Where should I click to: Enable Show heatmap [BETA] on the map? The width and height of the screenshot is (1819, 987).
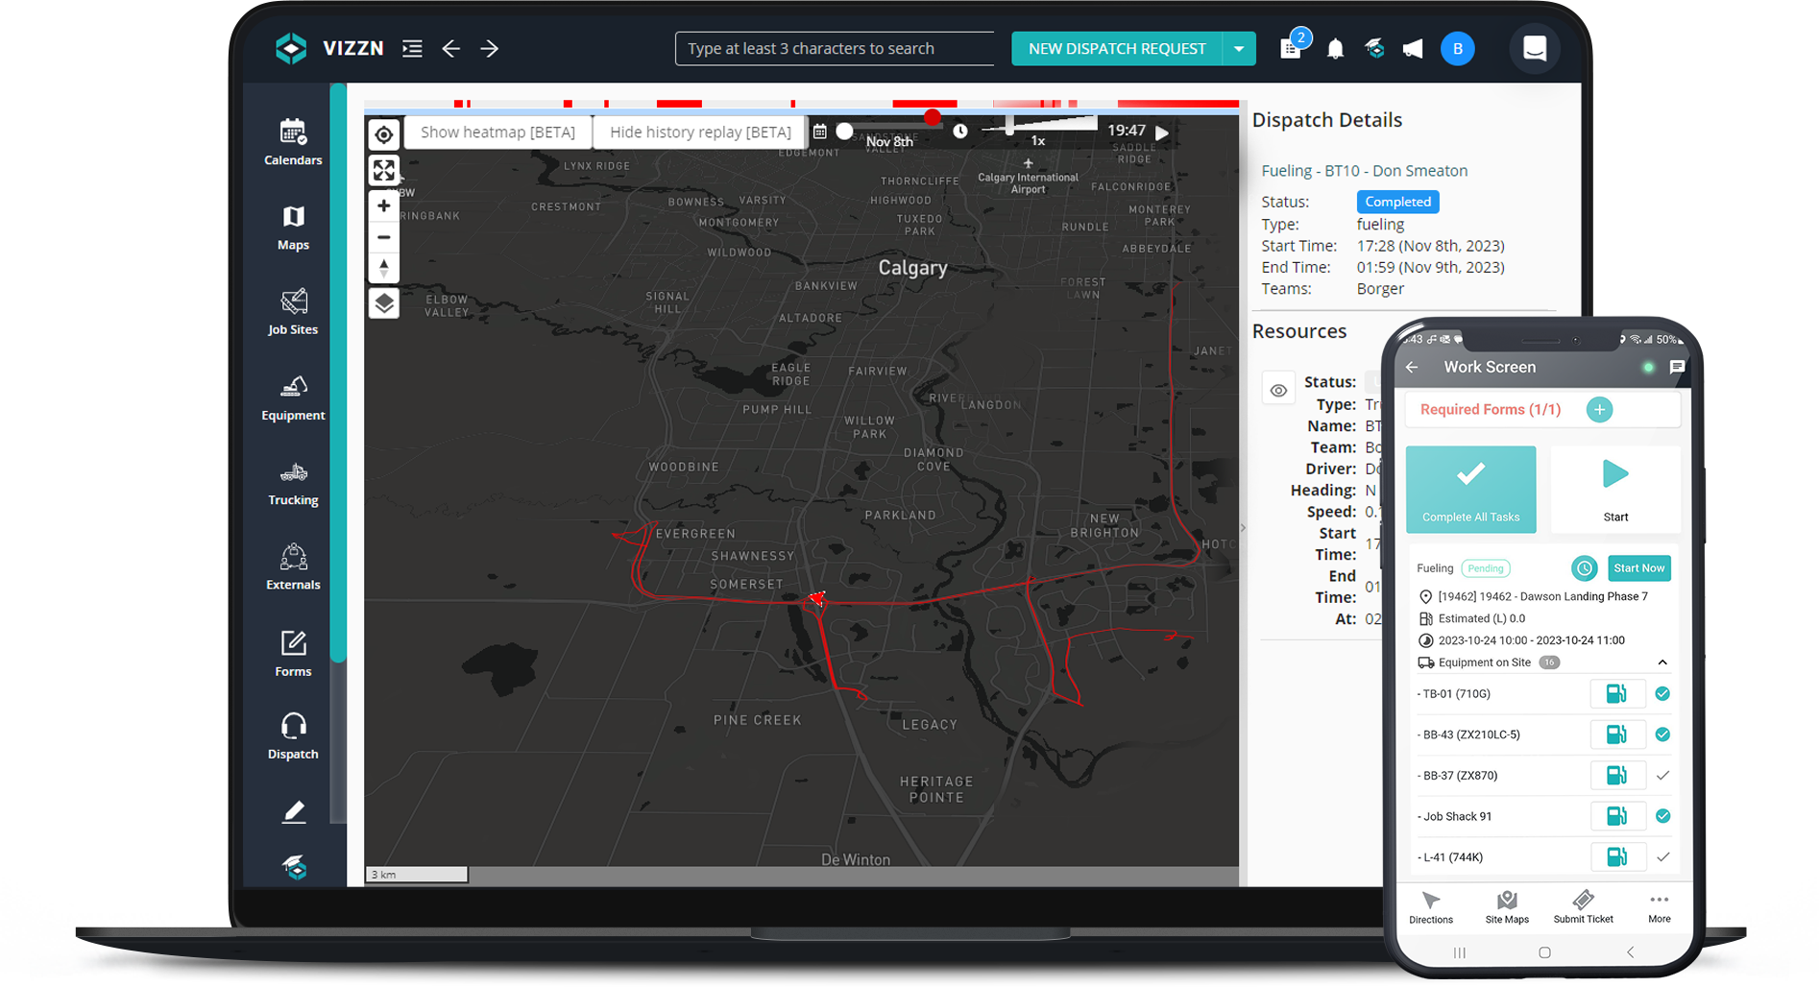tap(497, 132)
